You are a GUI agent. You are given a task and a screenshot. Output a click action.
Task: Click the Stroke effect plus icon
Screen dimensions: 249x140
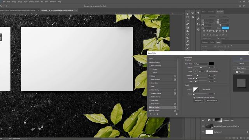click(175, 76)
